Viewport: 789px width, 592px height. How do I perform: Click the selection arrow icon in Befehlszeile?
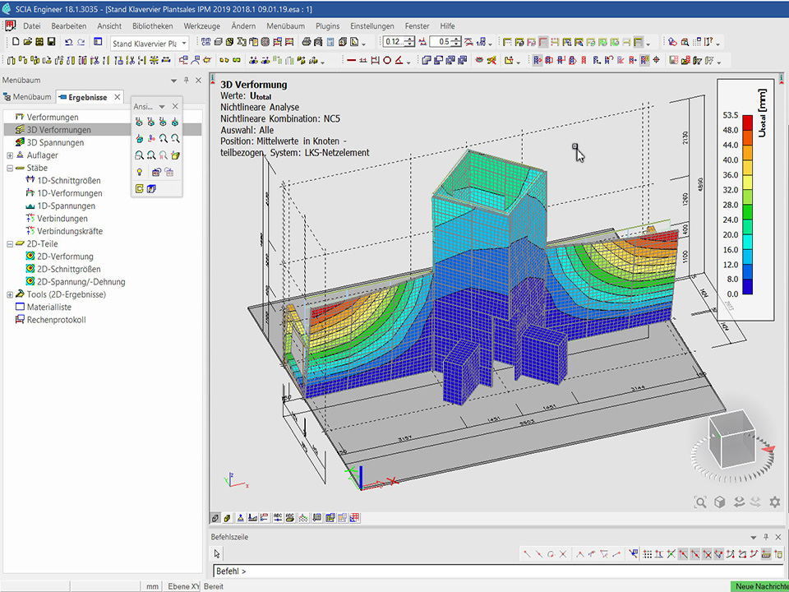218,554
